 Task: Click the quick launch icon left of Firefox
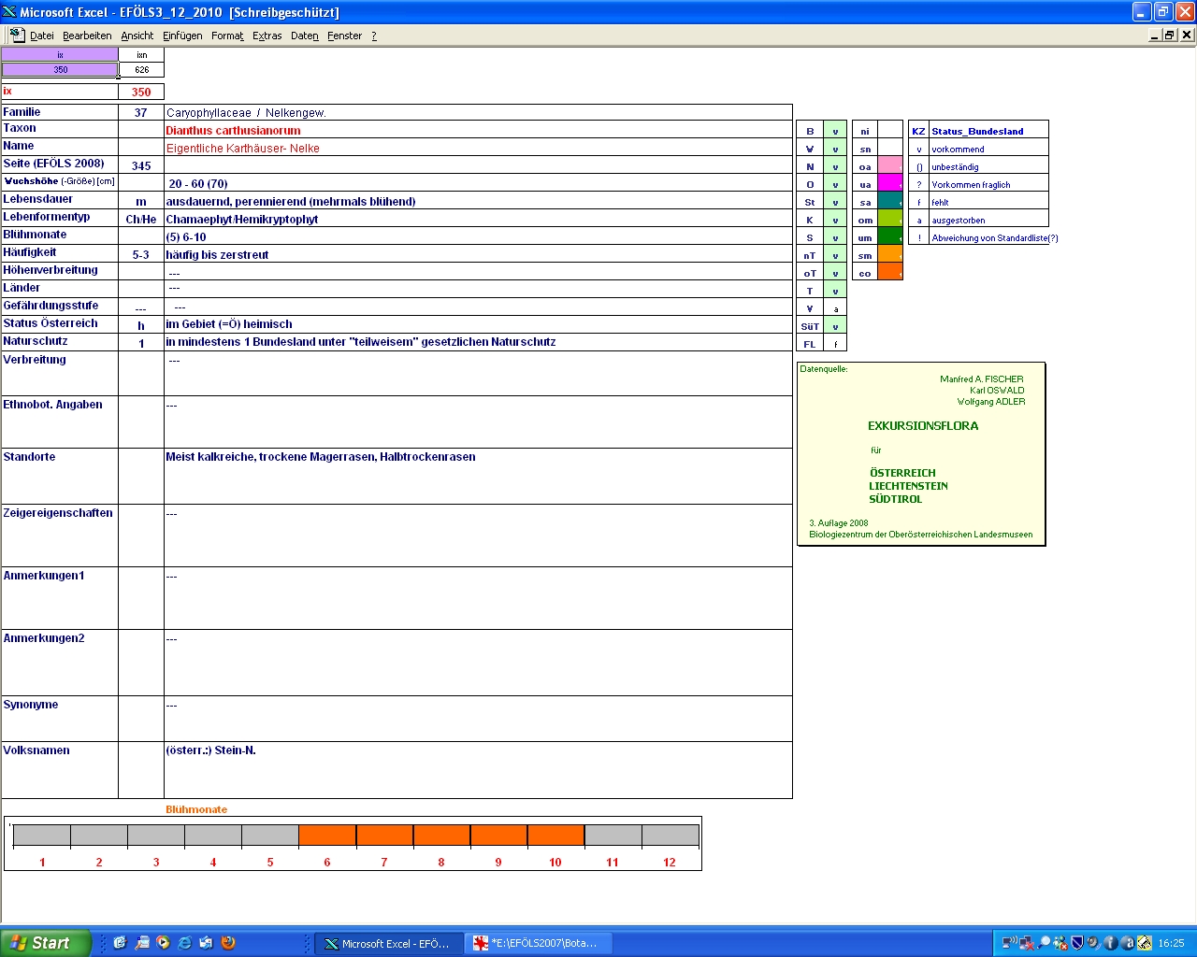click(x=206, y=943)
